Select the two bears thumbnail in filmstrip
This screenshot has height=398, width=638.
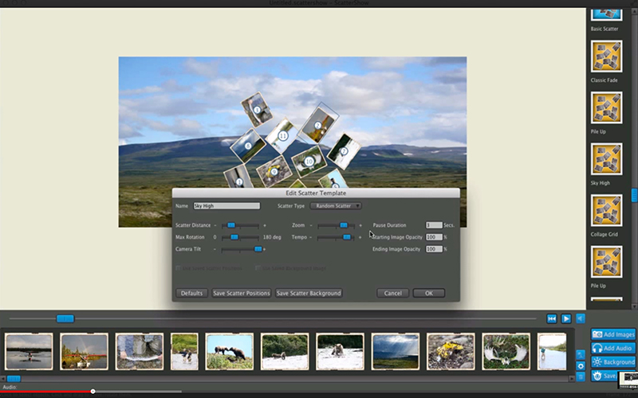pyautogui.click(x=230, y=351)
